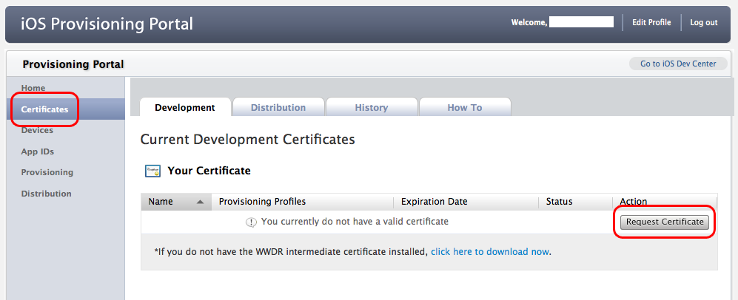Navigate to App IDs in the sidebar
738x300 pixels.
[x=37, y=151]
